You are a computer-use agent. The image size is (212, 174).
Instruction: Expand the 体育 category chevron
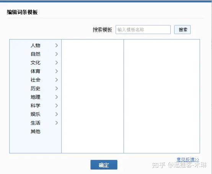[57, 71]
